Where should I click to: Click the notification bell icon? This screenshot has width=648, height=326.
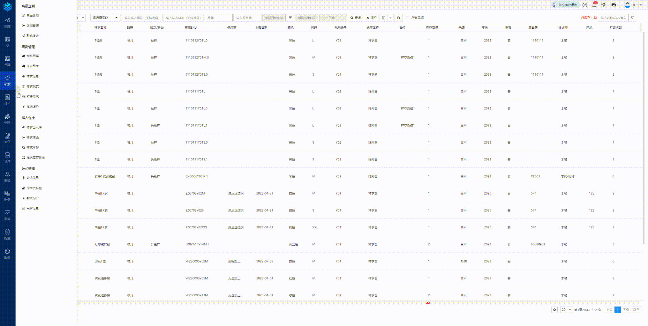(x=594, y=5)
